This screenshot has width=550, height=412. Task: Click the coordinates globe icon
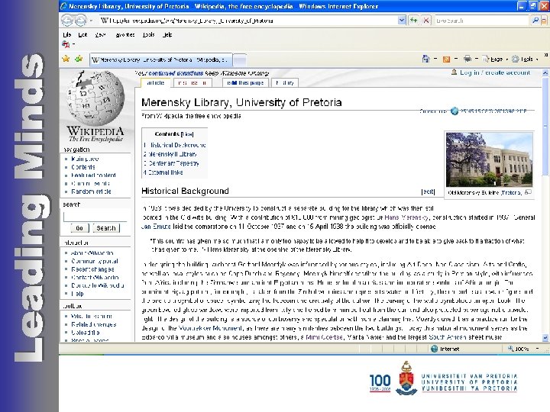[x=455, y=111]
